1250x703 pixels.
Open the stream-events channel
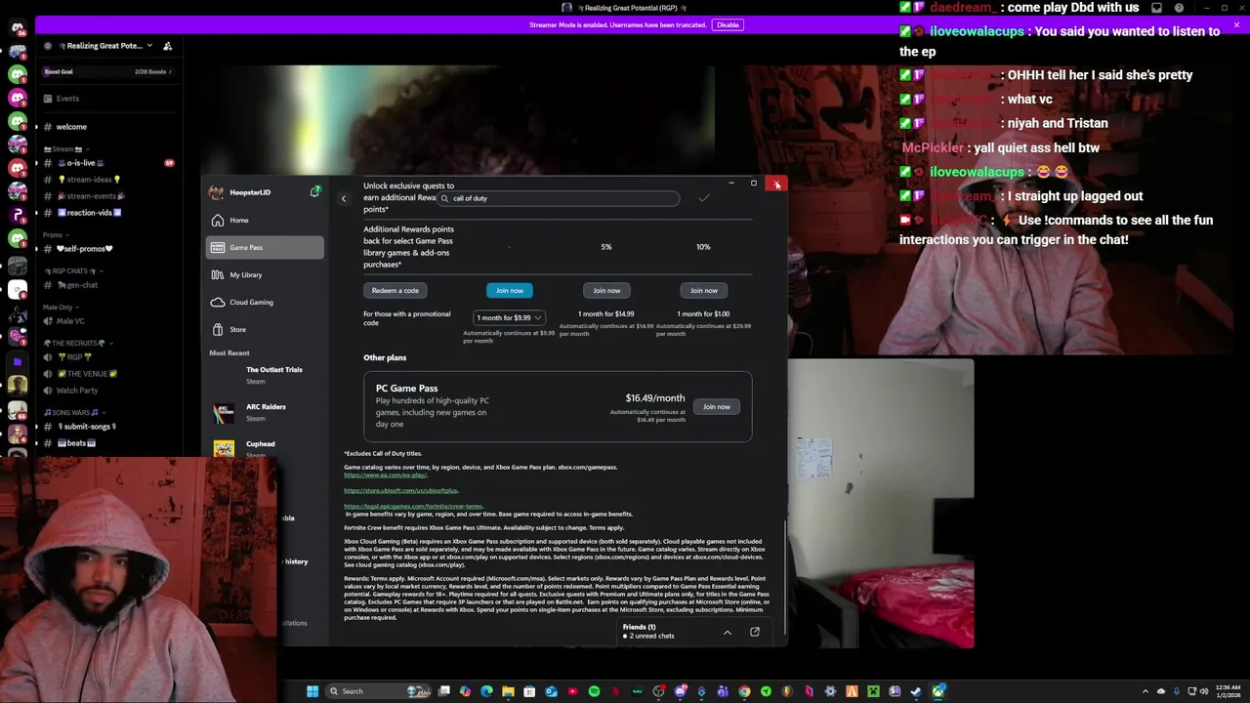point(107,196)
